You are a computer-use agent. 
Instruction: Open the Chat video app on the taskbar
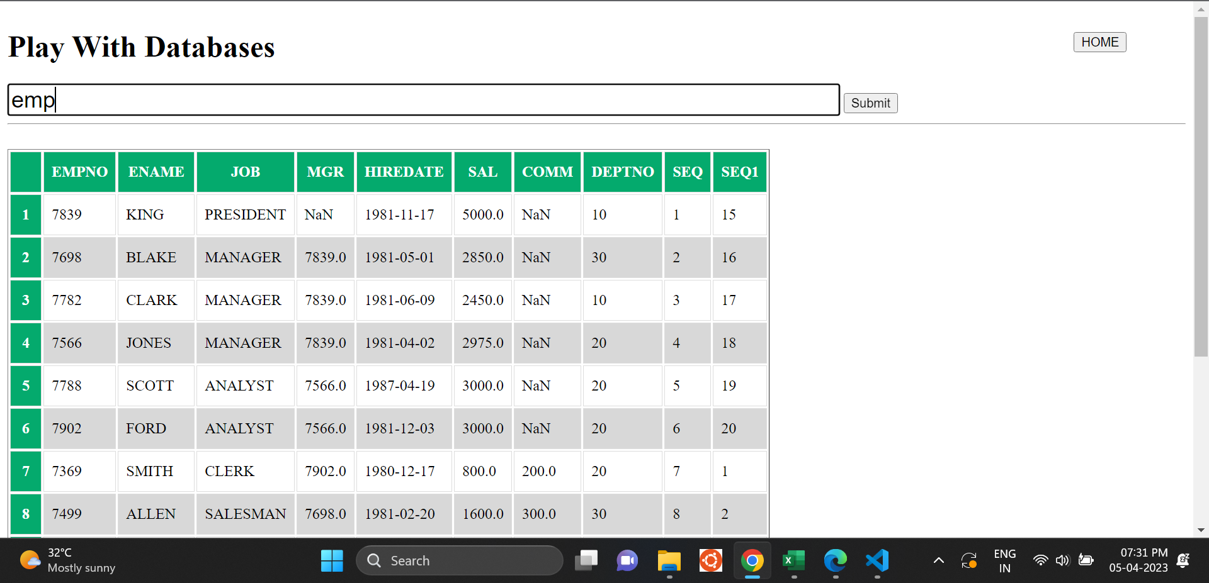(627, 560)
